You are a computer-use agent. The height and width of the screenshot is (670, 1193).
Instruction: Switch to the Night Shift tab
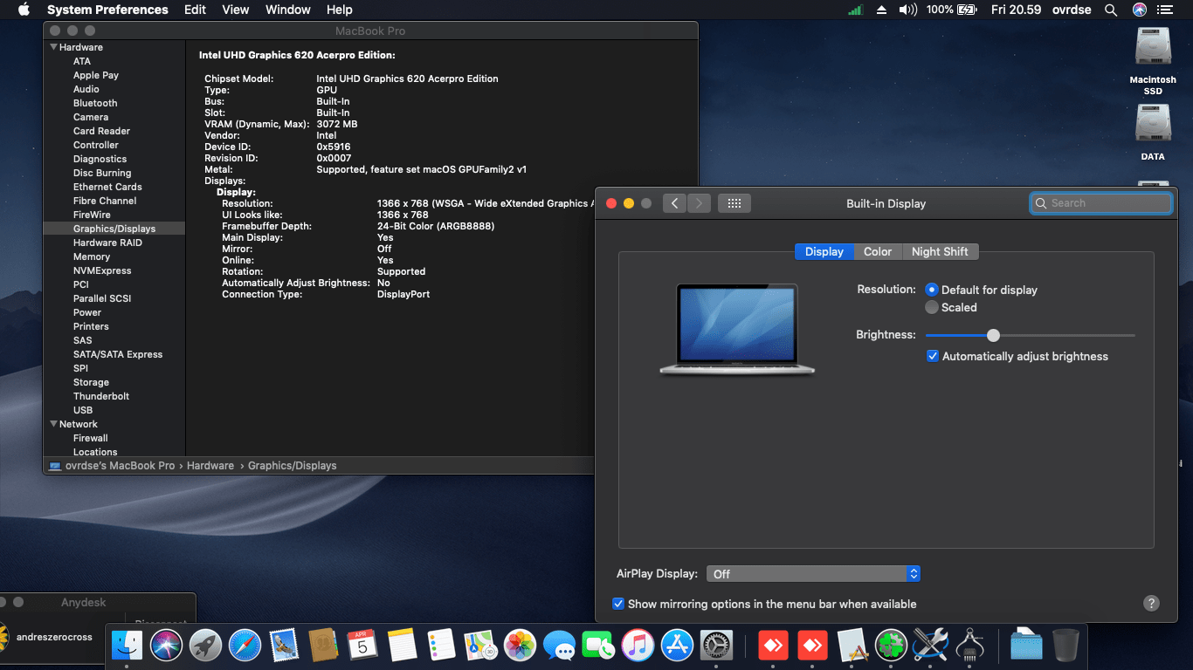(941, 251)
